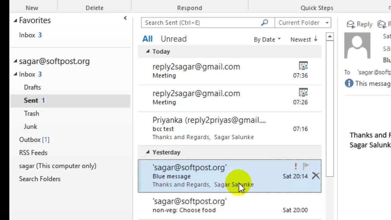Screen dimensions: 391x220
Task: Click the red high importance exclamation icon
Action: [x=295, y=166]
